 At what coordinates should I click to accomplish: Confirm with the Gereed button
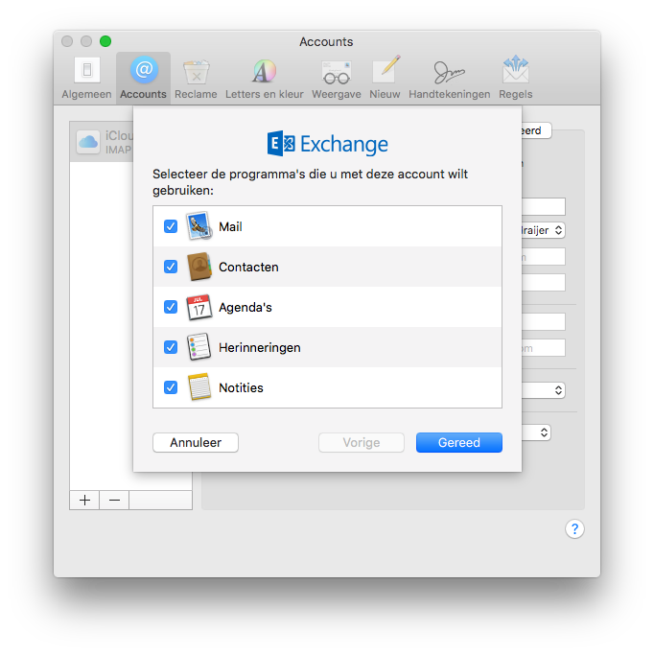(x=459, y=442)
